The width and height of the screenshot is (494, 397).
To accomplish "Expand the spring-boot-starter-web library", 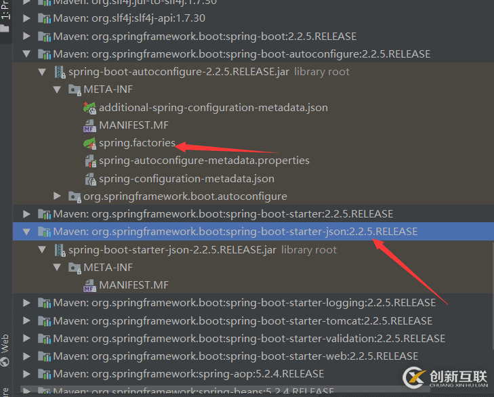I will point(27,356).
